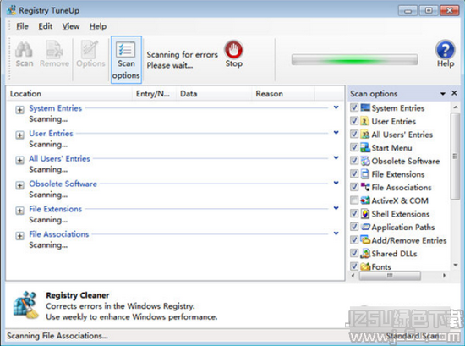Sort by the Data column header
Image resolution: width=465 pixels, height=346 pixels.
tap(214, 94)
